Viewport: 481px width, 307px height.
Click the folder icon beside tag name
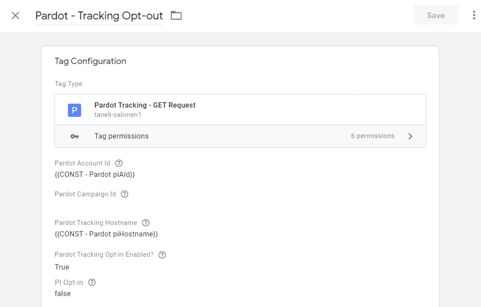[x=176, y=15]
